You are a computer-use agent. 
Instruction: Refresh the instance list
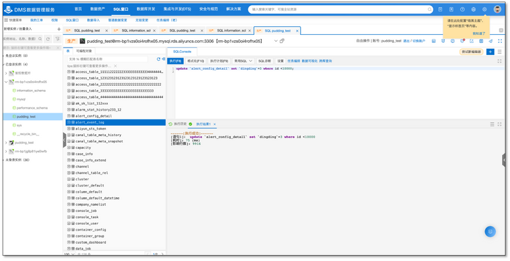point(48,39)
